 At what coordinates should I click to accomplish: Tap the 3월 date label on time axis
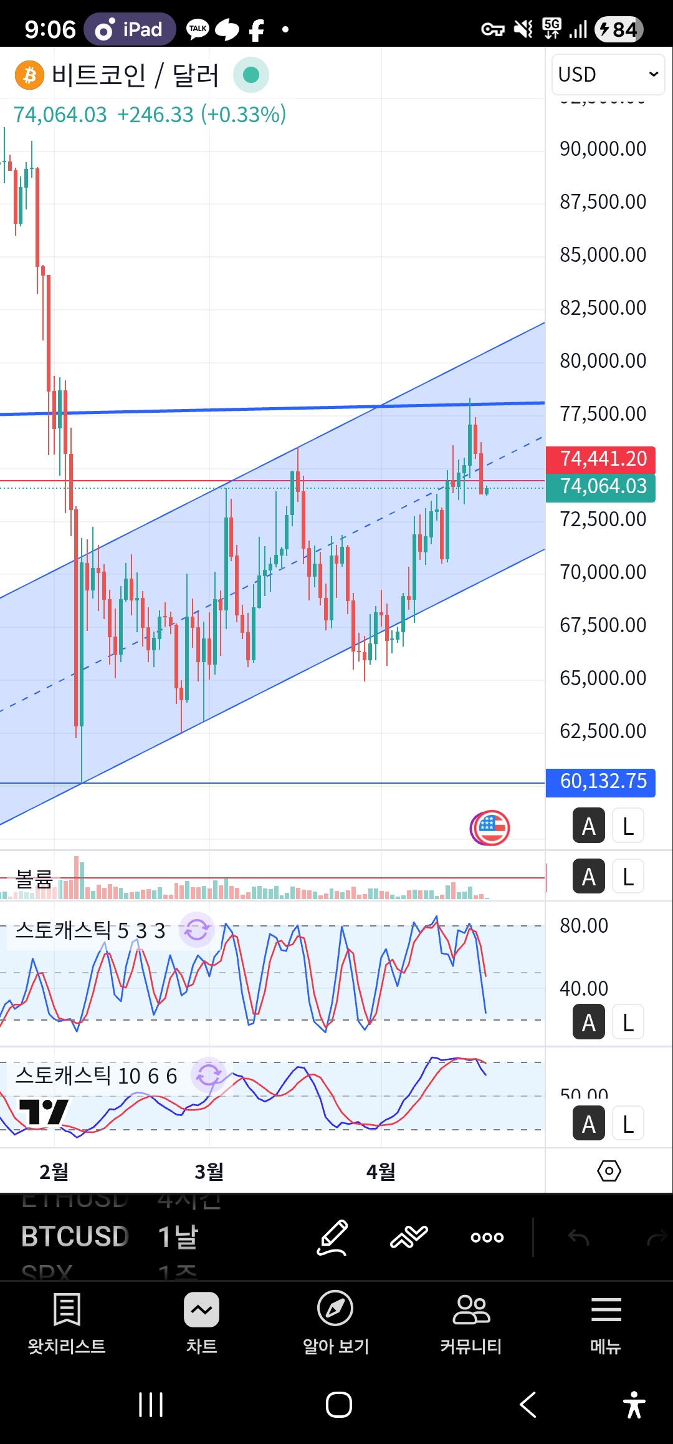(209, 1172)
